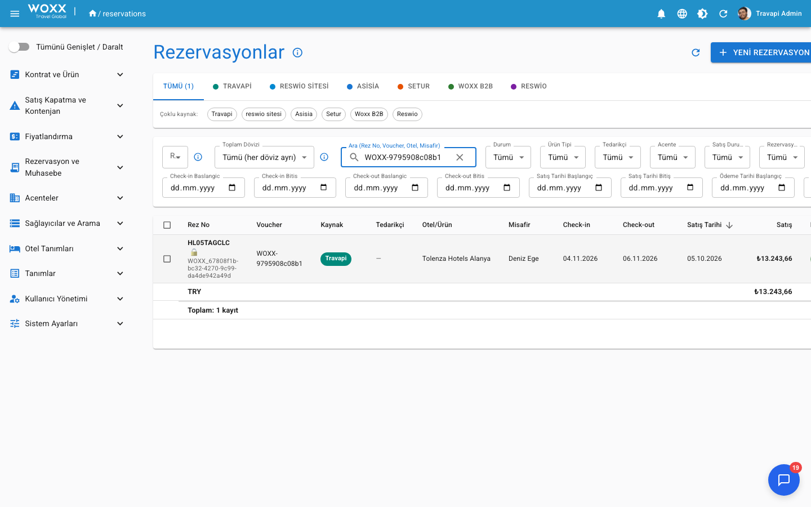811x507 pixels.
Task: Check the select-all header checkbox
Action: 167,225
